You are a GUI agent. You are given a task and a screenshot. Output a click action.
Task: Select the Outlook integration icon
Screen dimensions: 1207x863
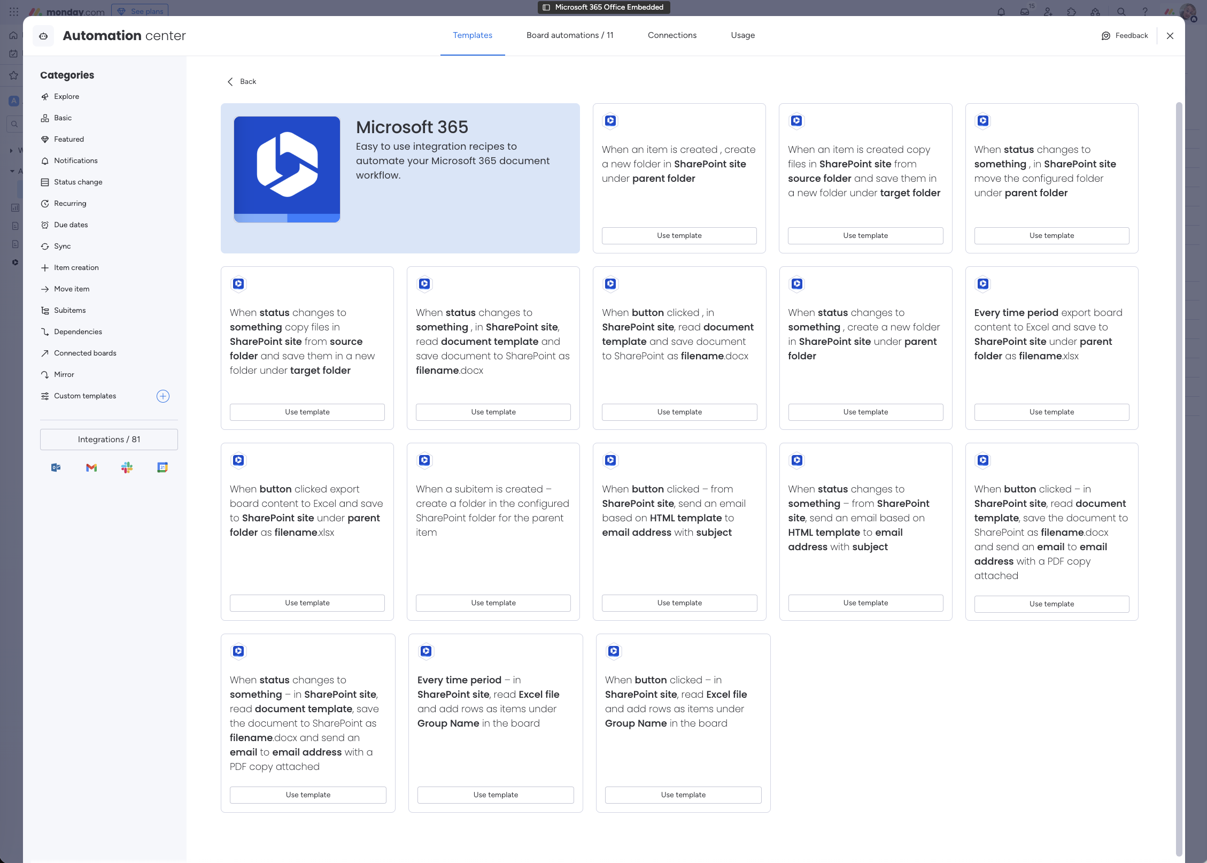point(56,467)
